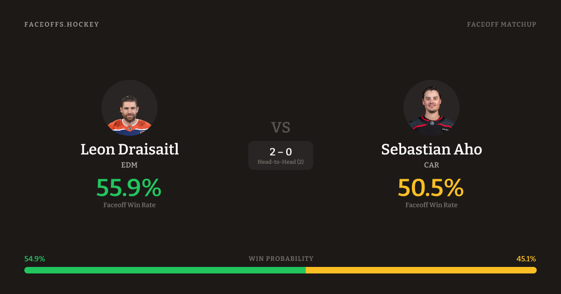Click the 45.1% win probability value

(x=526, y=259)
